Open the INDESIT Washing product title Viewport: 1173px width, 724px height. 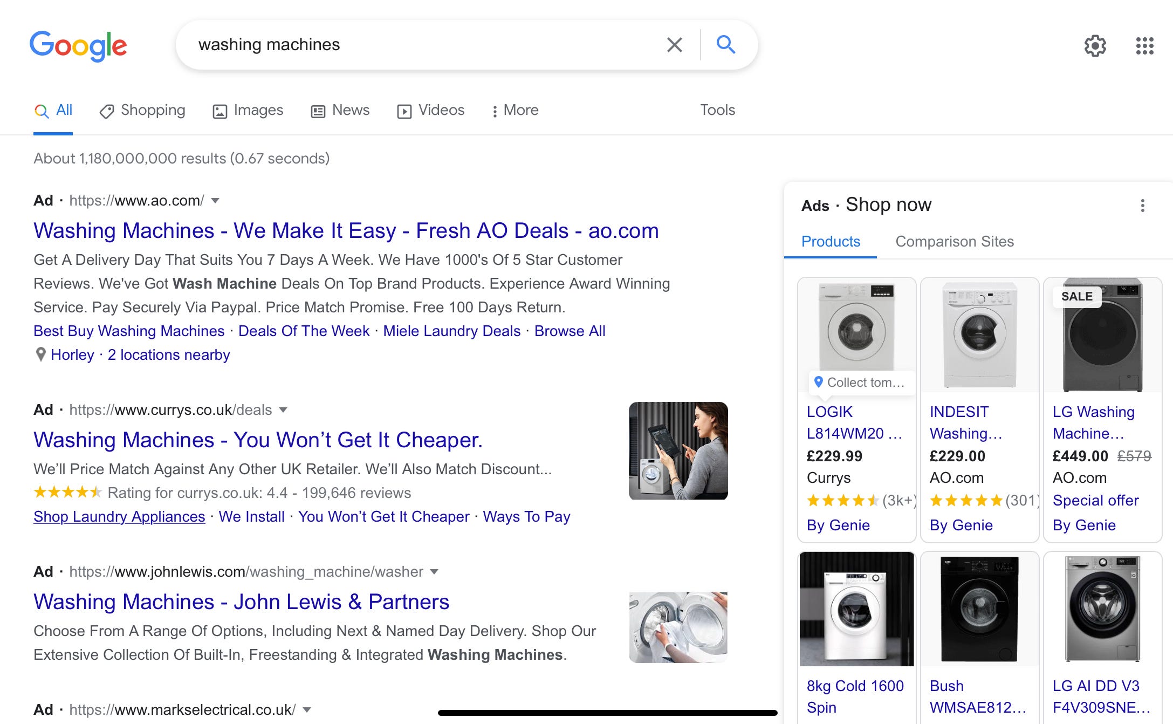tap(966, 422)
